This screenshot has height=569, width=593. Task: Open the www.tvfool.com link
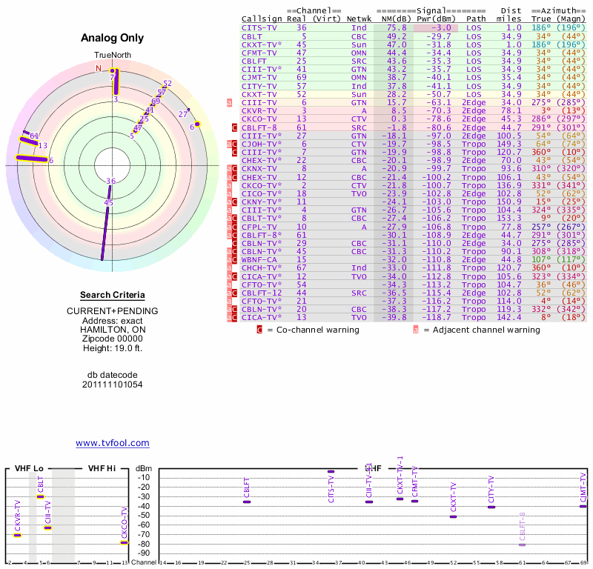coord(113,443)
